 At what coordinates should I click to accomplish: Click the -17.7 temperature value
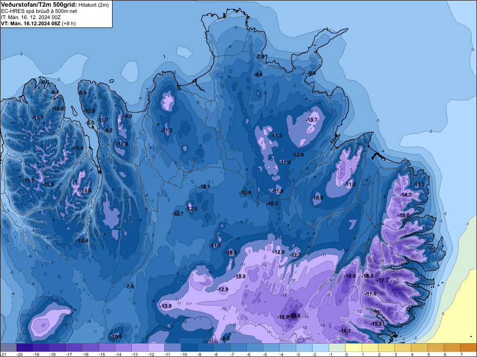pyautogui.click(x=383, y=280)
